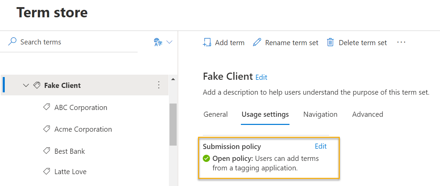Open the Advanced tab
The width and height of the screenshot is (440, 186).
[x=367, y=114]
